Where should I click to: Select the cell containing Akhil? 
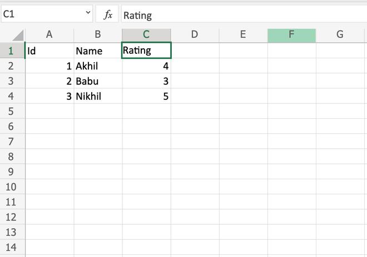pyautogui.click(x=98, y=66)
